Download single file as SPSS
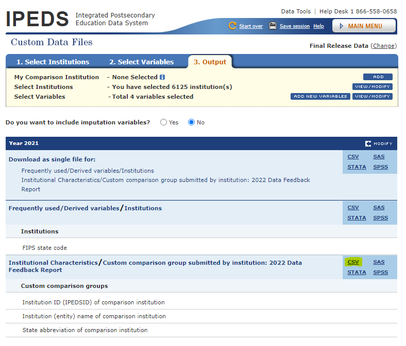Screen dimensions: 406x346 [x=380, y=167]
